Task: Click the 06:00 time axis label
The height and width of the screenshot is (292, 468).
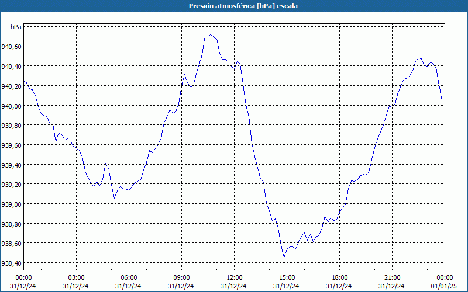Action: point(129,278)
